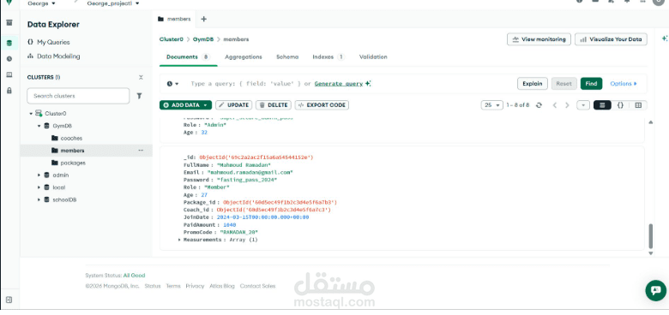The image size is (669, 315).
Task: Click the UPDATE button
Action: click(234, 105)
